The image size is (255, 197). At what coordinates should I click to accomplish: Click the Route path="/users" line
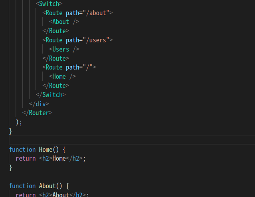[77, 40]
